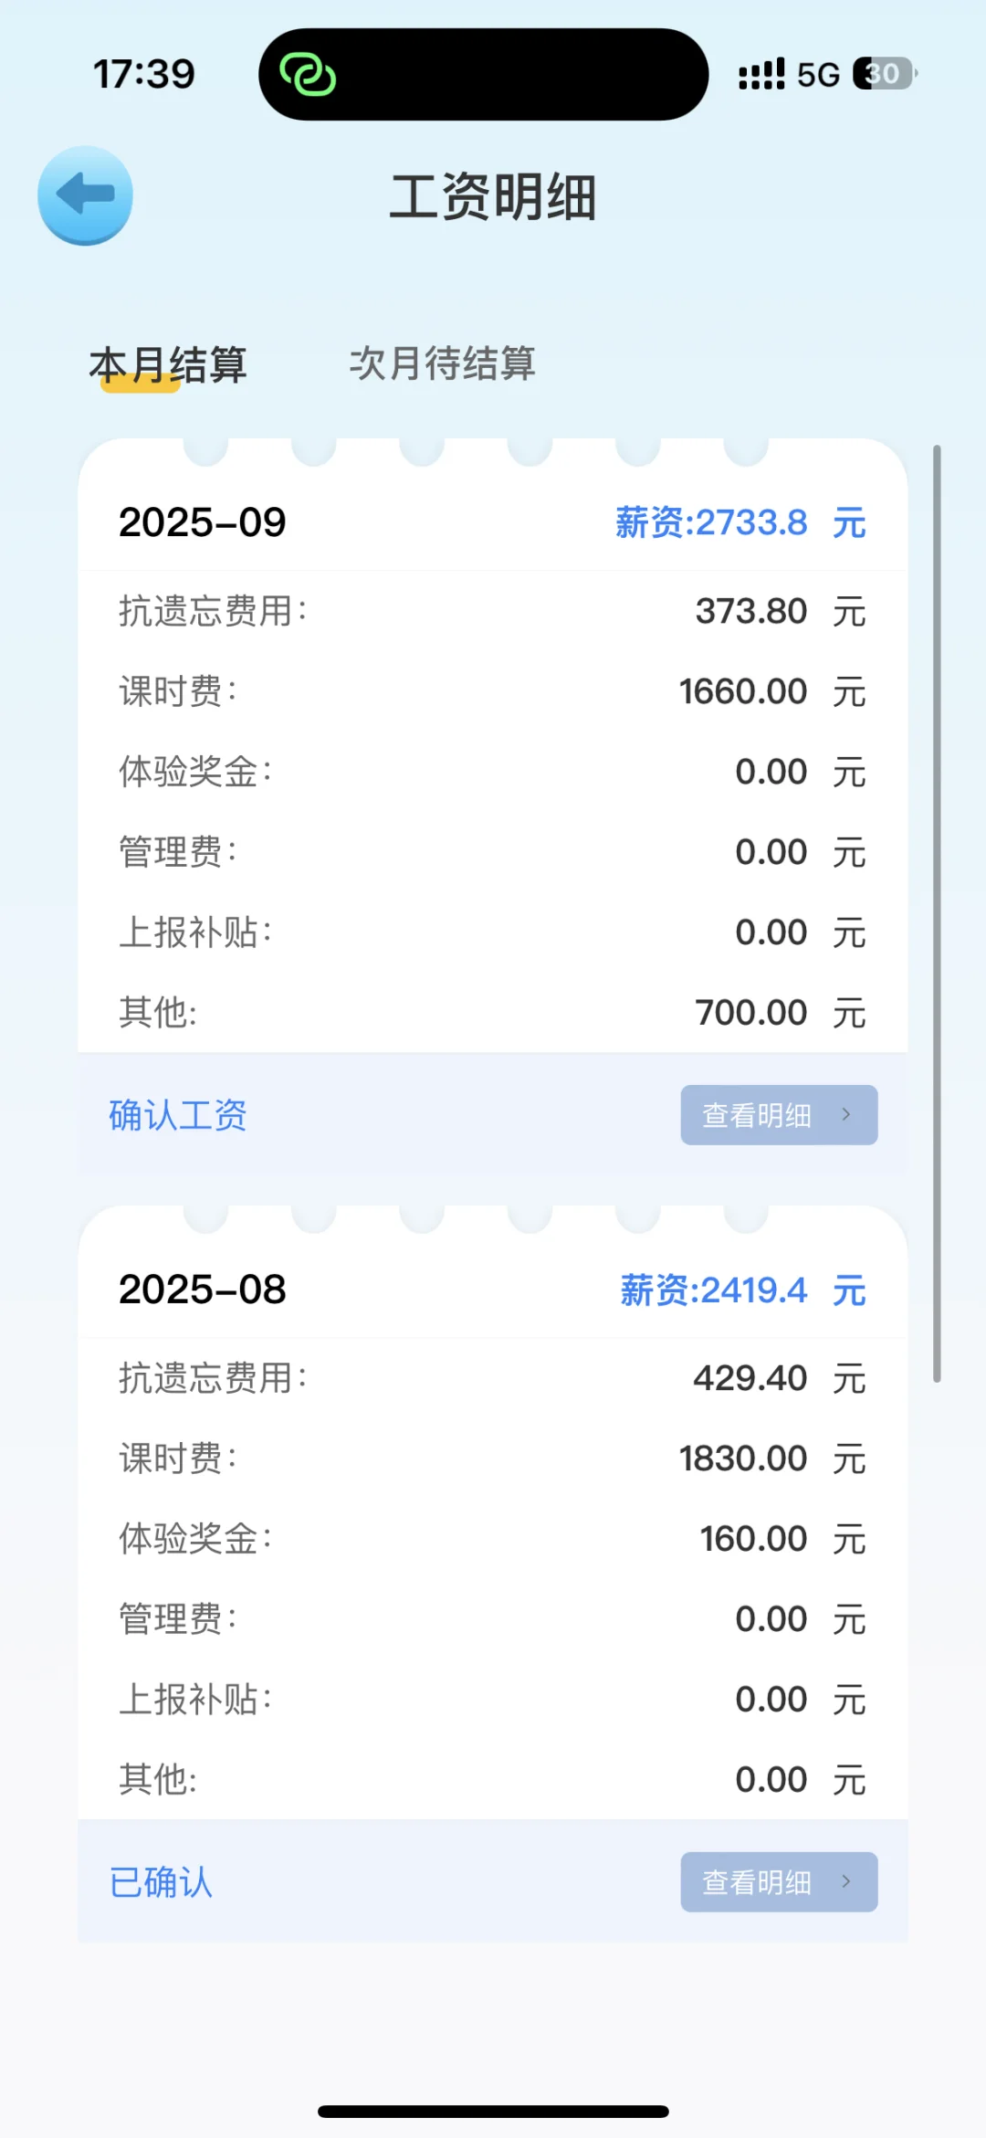Tap the 2025-08 salary total 2419.4 元
Viewport: 986px width, 2138px height.
click(742, 1290)
